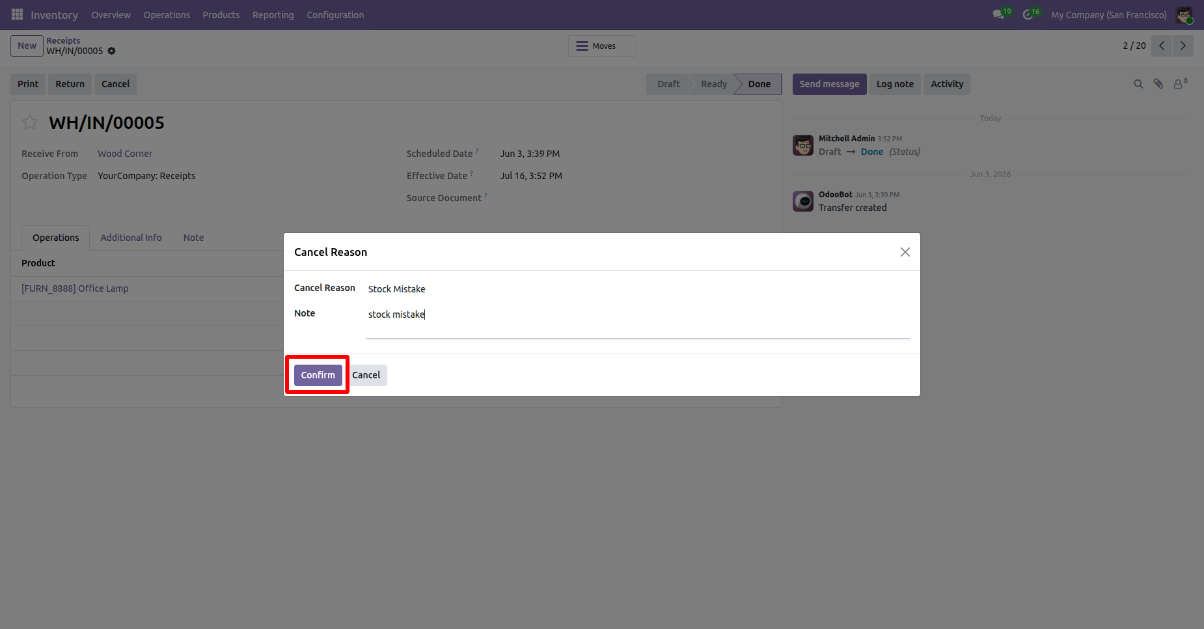Switch to the Operations tab
Screen dimensions: 1204x629
click(x=56, y=238)
